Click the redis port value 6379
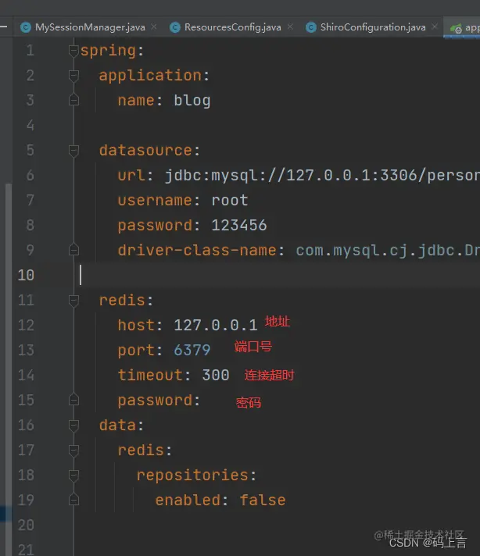480x556 pixels. [x=192, y=351]
